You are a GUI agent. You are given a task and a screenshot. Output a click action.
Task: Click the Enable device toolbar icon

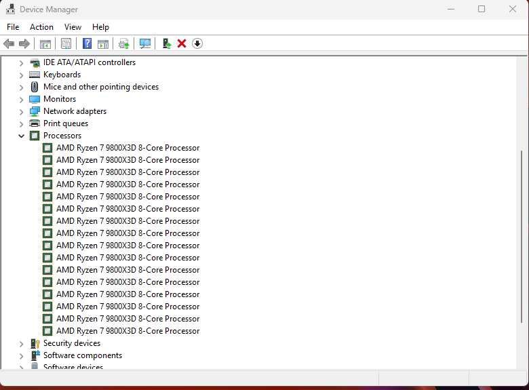click(x=167, y=43)
